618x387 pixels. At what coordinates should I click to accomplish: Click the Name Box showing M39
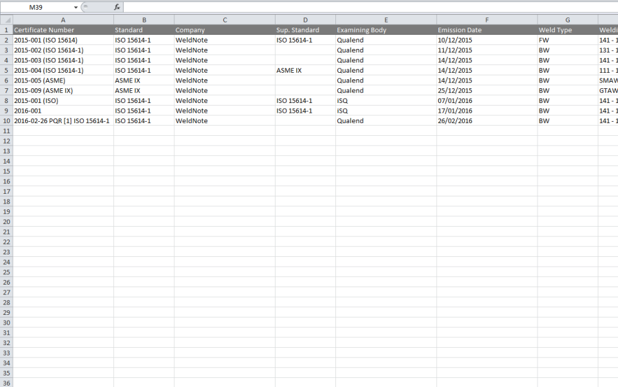point(36,7)
